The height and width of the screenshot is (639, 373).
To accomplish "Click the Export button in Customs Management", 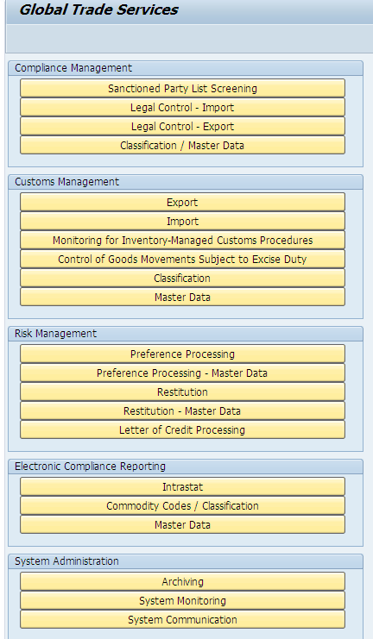I will pyautogui.click(x=182, y=202).
